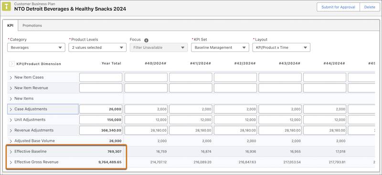Screen dimensions: 382x175
Task: Open the Promotions tab
Action: (32, 25)
